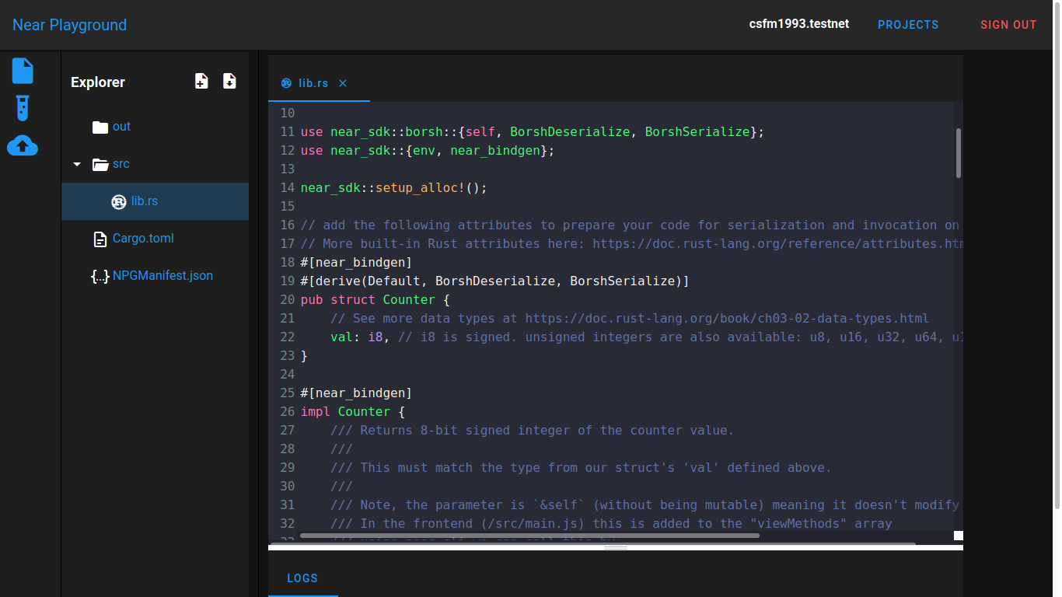1062x597 pixels.
Task: Close the lib.rs editor tab
Action: (343, 83)
